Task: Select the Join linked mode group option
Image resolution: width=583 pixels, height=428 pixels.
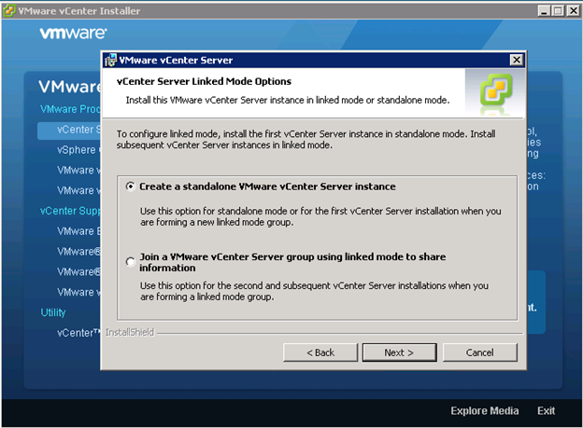Action: coord(130,262)
